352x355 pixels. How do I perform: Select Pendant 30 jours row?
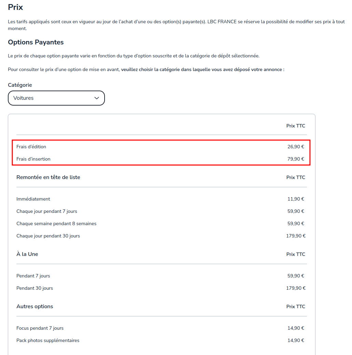click(x=161, y=288)
